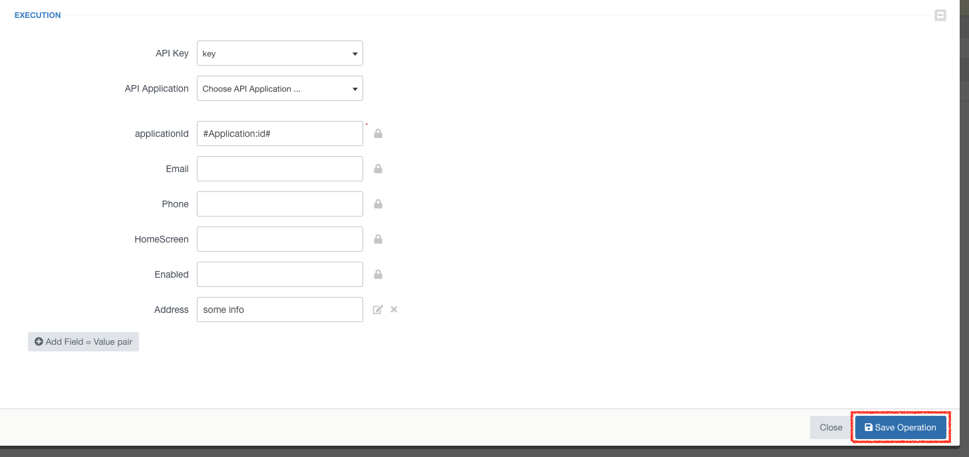Click the HomeScreen field label
This screenshot has width=969, height=457.
pos(162,239)
